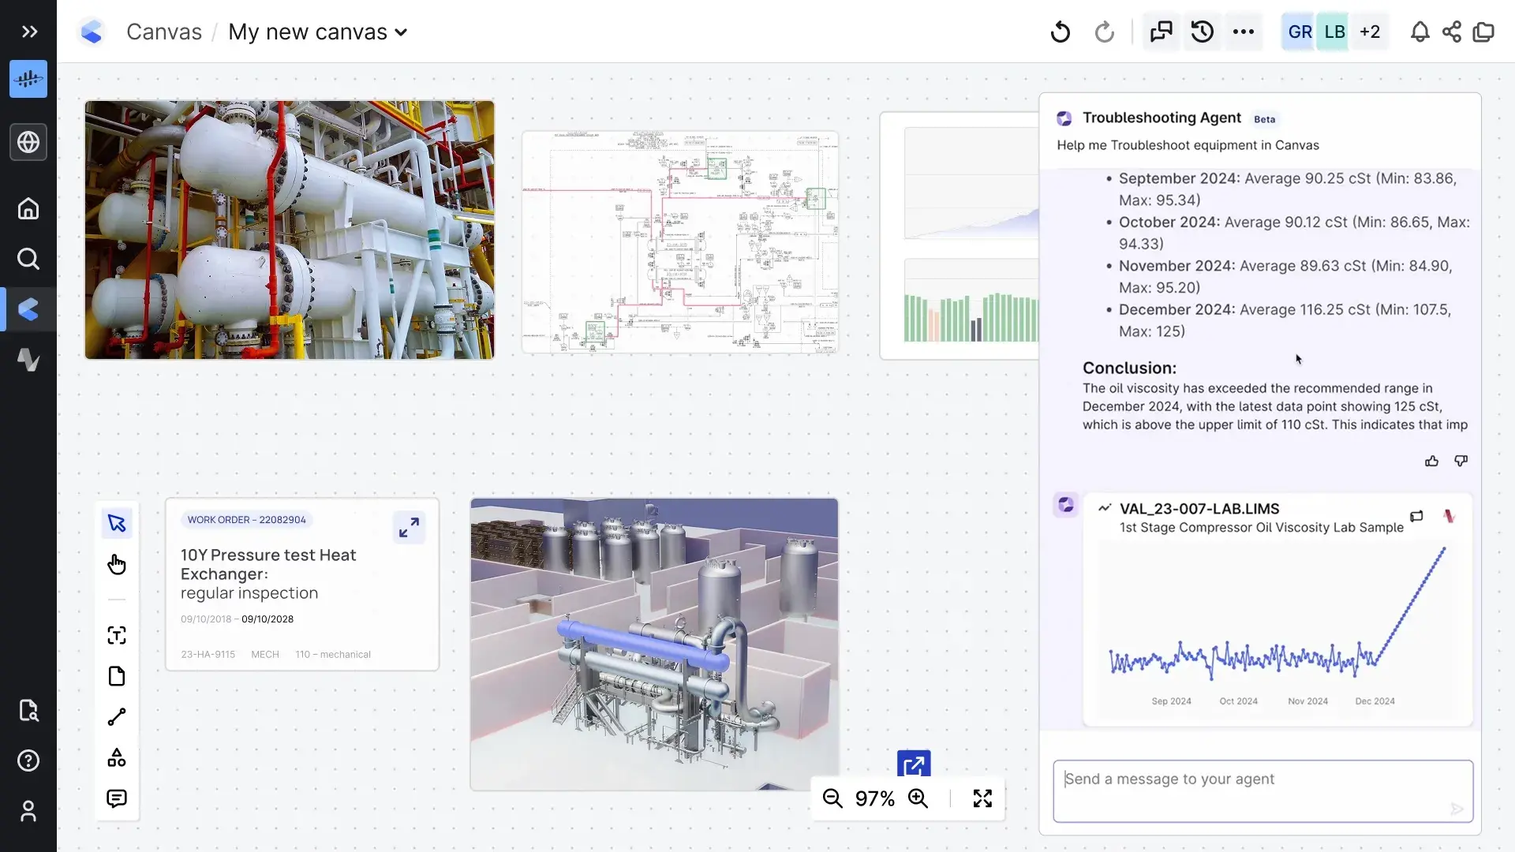Select the pointer tool in the canvas toolbar
The height and width of the screenshot is (852, 1515).
[x=116, y=522]
